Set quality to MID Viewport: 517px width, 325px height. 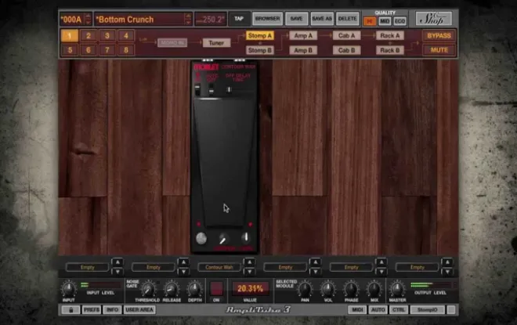click(385, 21)
